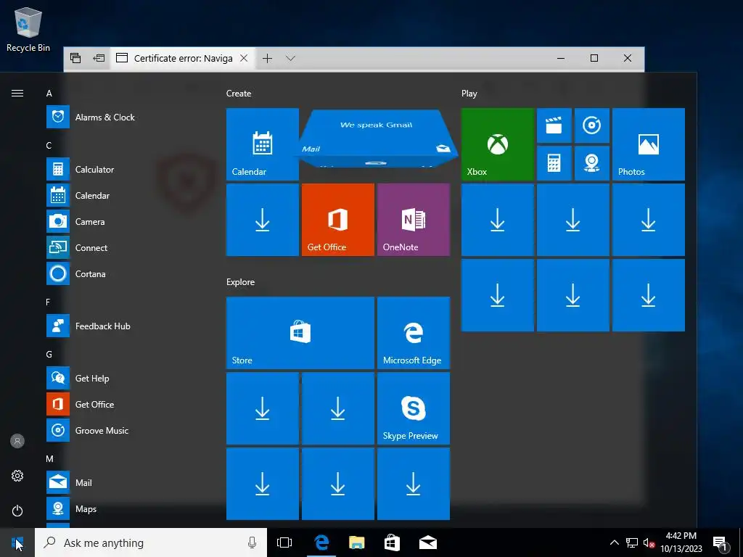Open Settings gear in Start menu
The image size is (743, 557).
[17, 476]
